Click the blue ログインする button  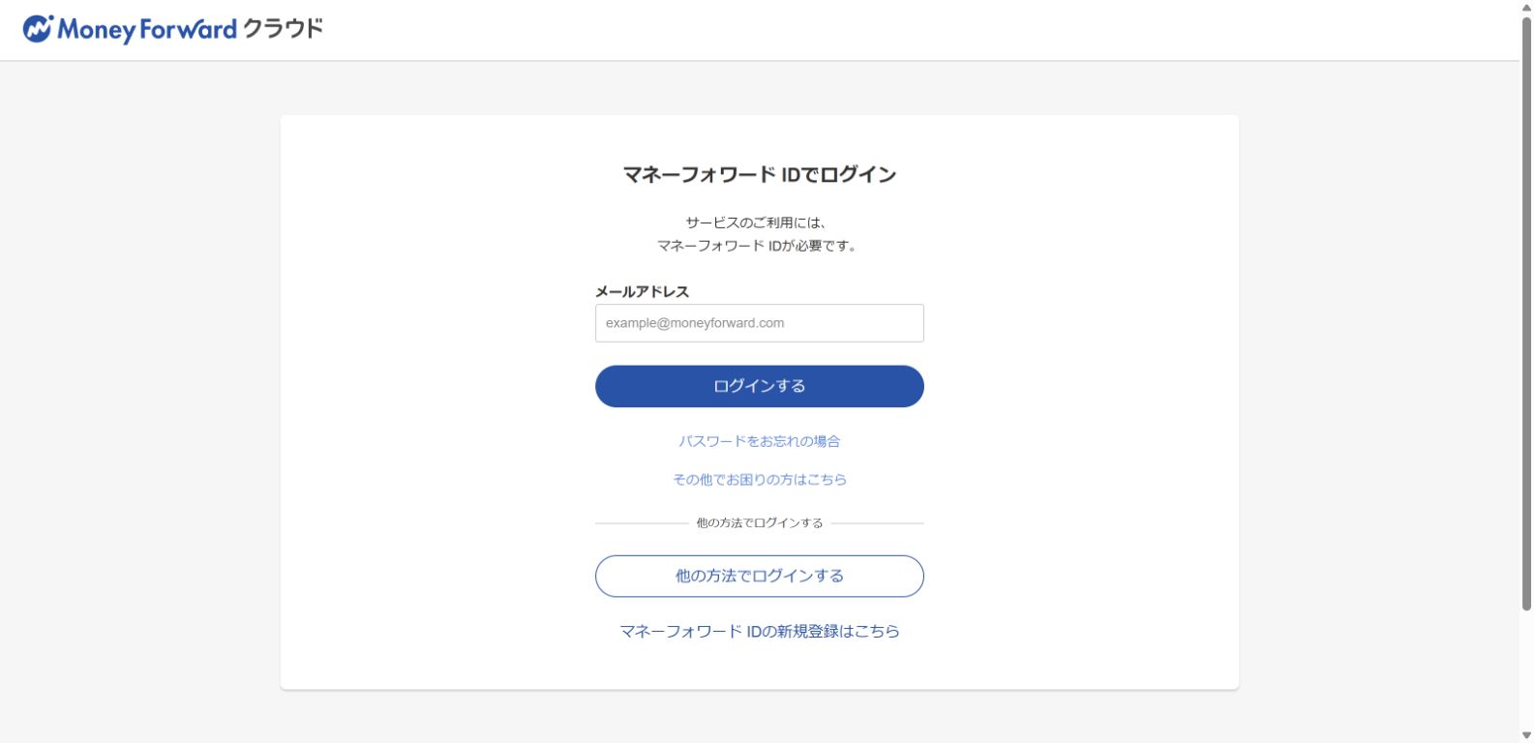pyautogui.click(x=760, y=386)
